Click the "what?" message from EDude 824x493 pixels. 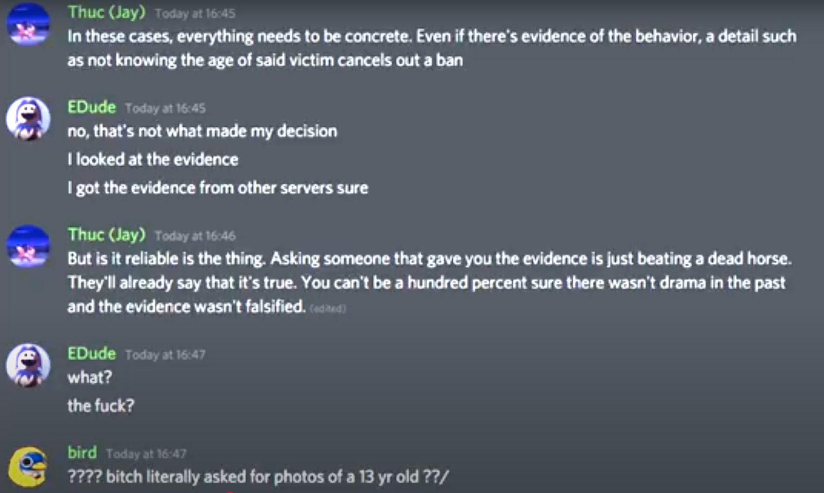[90, 378]
